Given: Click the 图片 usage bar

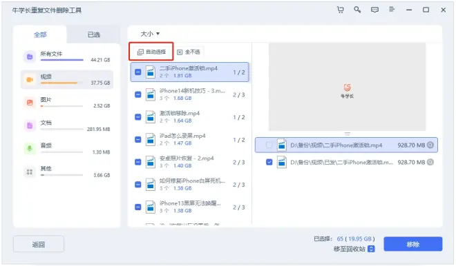Looking at the screenshot, I should (x=62, y=106).
